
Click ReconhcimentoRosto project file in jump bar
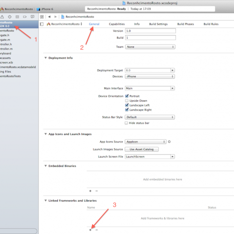pyautogui.click(x=78, y=17)
